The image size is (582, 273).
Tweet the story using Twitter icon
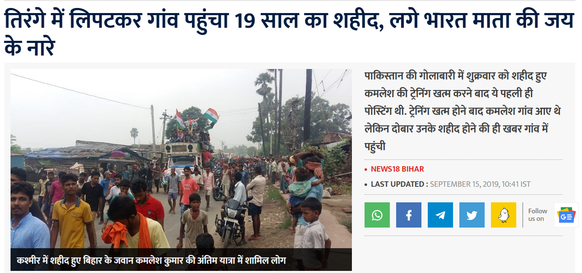coord(472,215)
